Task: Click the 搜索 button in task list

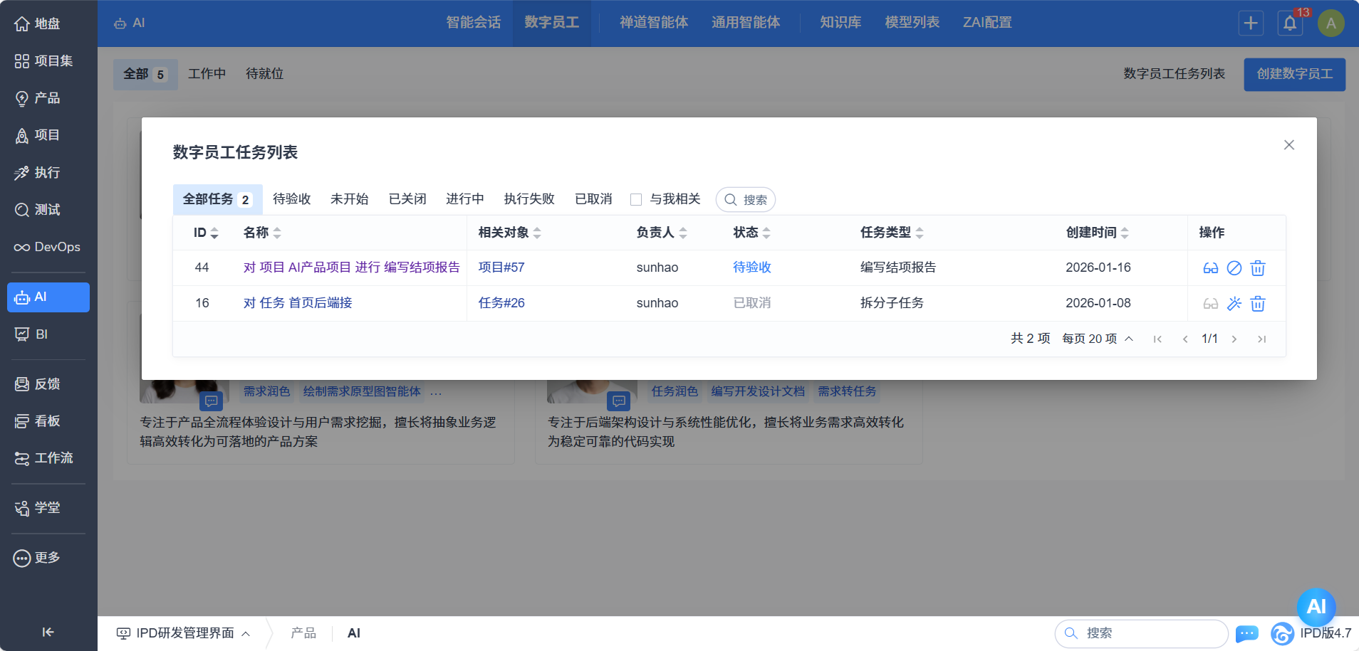Action: pyautogui.click(x=746, y=200)
